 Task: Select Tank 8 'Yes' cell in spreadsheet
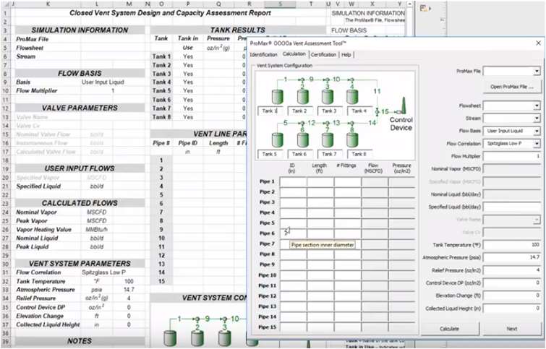tap(188, 117)
